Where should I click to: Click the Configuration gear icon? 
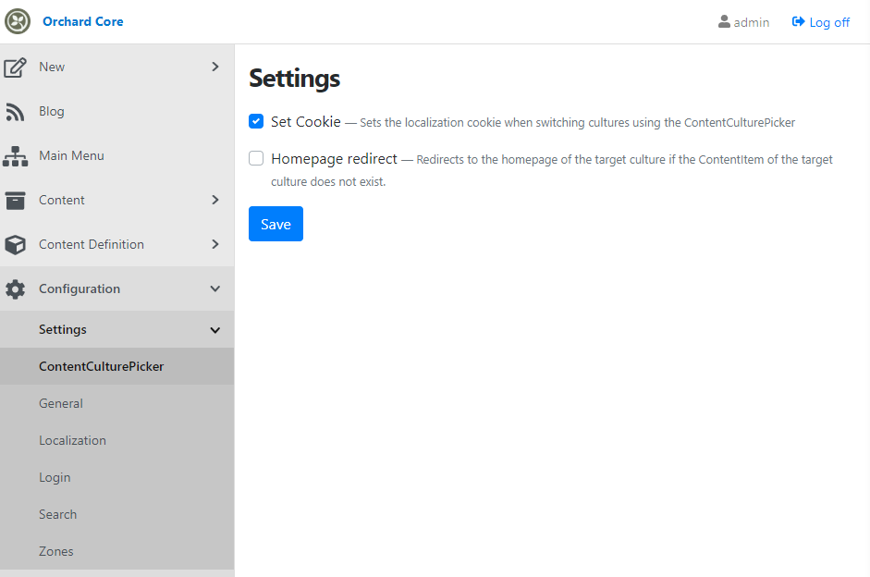coord(15,289)
